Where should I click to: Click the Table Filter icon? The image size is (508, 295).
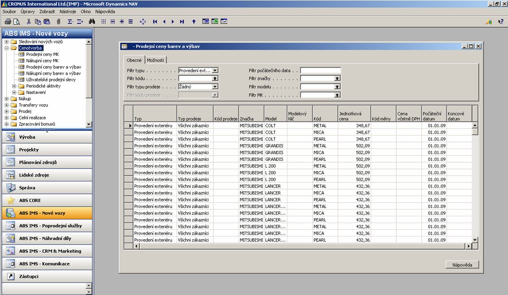(x=113, y=21)
